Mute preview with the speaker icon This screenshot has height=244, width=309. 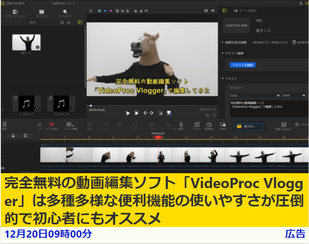213,11
